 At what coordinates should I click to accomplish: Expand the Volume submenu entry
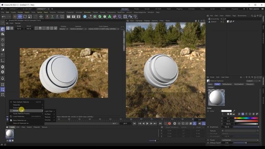tap(50, 120)
